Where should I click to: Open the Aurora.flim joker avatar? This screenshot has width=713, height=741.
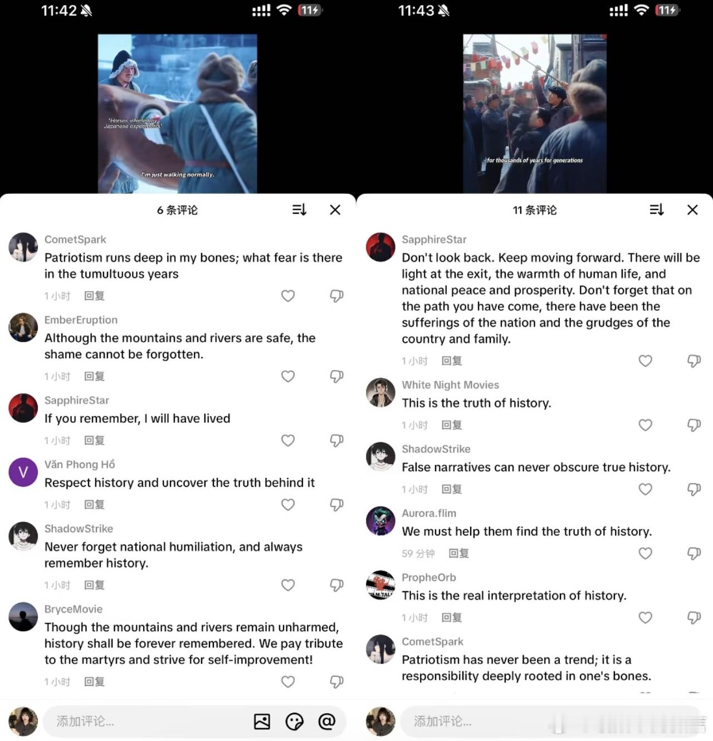pos(380,521)
